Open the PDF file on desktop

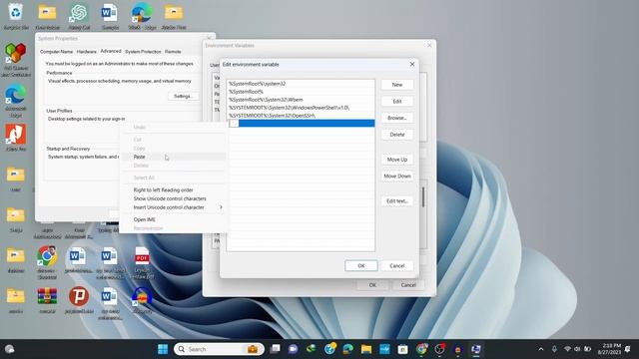coord(142,262)
